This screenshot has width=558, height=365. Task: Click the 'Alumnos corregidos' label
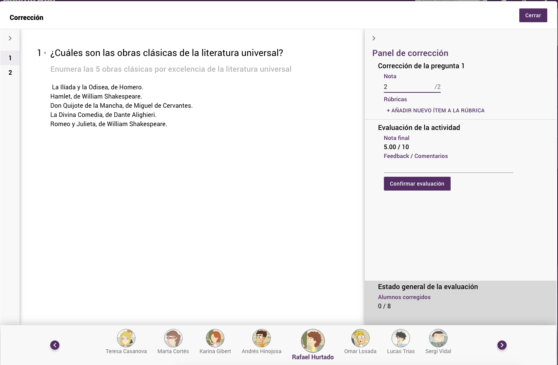pos(404,297)
